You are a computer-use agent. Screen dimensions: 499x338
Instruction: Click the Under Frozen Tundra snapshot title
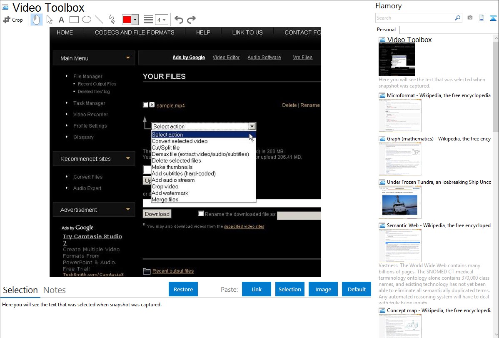439,182
